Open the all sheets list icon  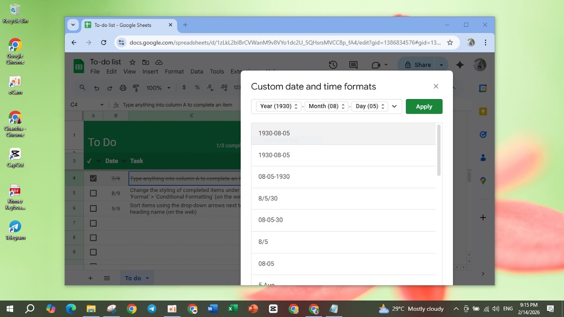pos(107,278)
